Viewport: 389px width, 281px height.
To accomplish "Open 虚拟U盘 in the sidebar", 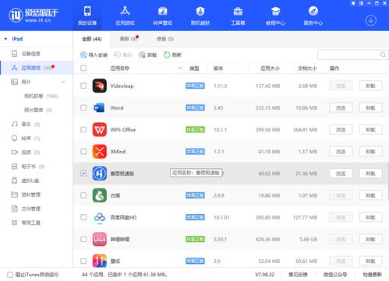I will point(26,181).
